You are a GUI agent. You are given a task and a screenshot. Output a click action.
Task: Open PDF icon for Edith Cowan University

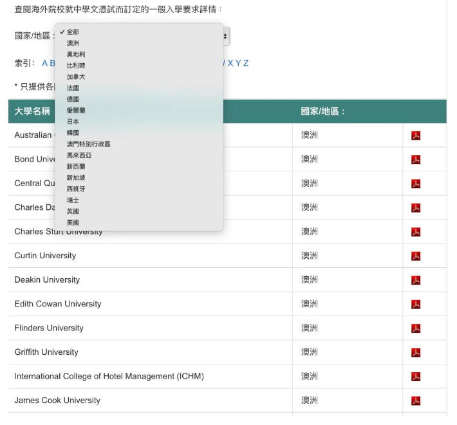[416, 305]
